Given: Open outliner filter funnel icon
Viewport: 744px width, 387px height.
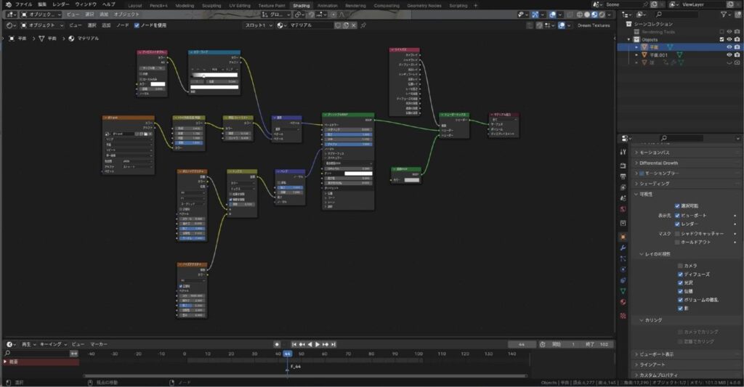Looking at the screenshot, I should coord(724,15).
